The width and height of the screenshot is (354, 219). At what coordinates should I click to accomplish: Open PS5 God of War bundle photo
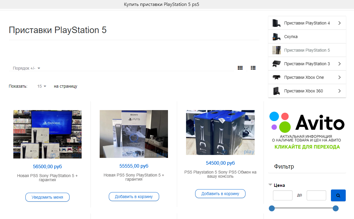pos(134,134)
